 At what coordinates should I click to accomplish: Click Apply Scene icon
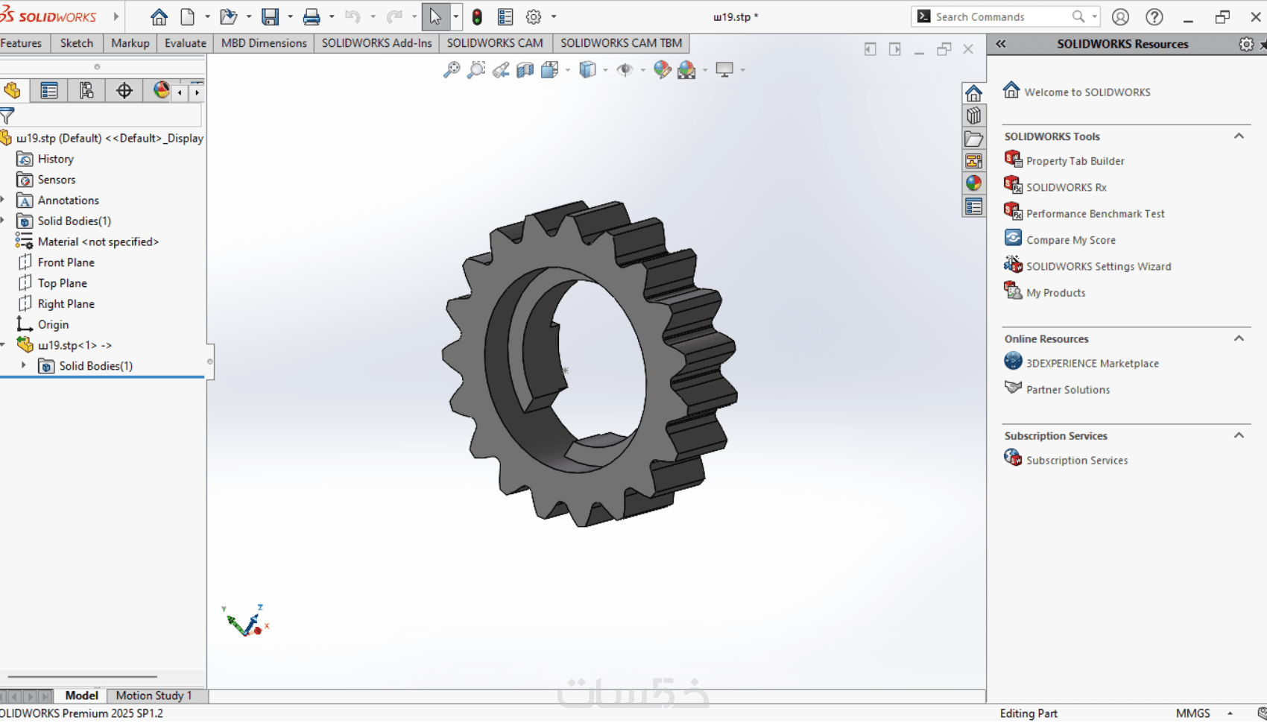pos(686,69)
